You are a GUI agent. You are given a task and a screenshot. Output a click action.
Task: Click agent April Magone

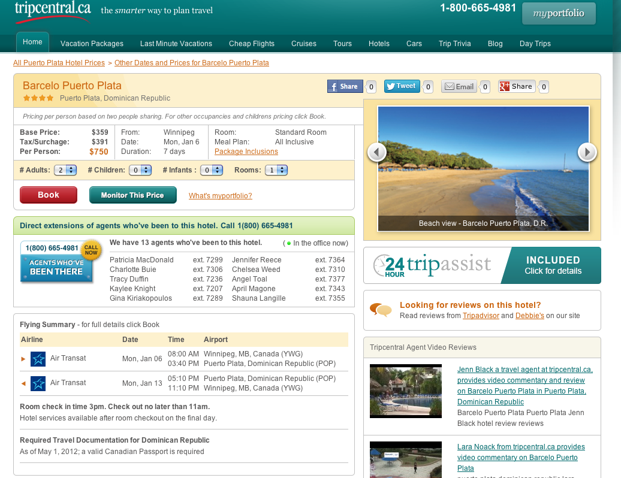click(254, 289)
